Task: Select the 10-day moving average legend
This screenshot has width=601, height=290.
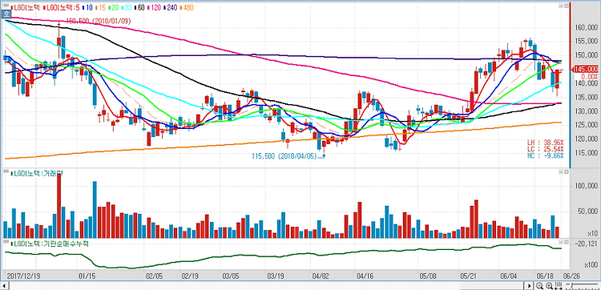Action: coord(87,8)
